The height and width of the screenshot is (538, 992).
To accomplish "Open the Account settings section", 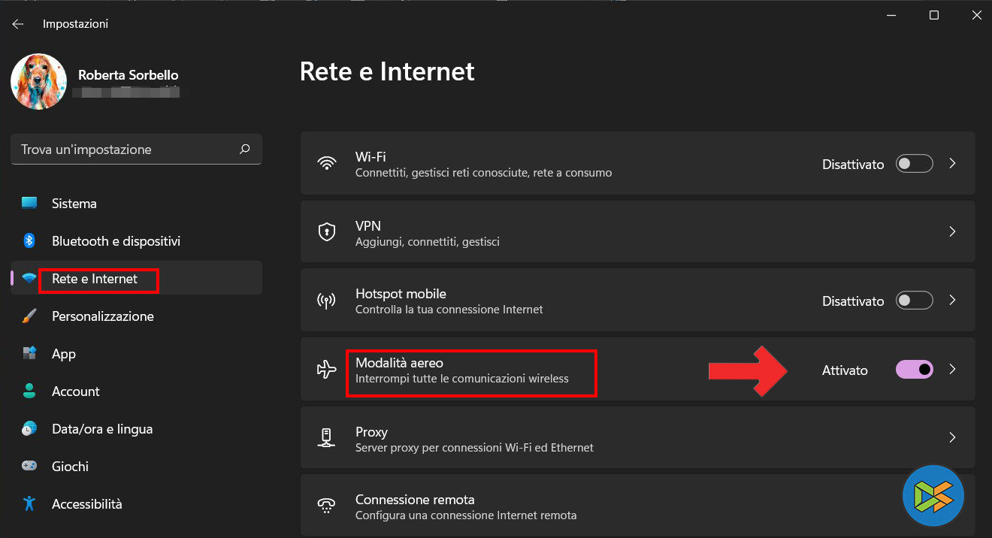I will click(75, 391).
